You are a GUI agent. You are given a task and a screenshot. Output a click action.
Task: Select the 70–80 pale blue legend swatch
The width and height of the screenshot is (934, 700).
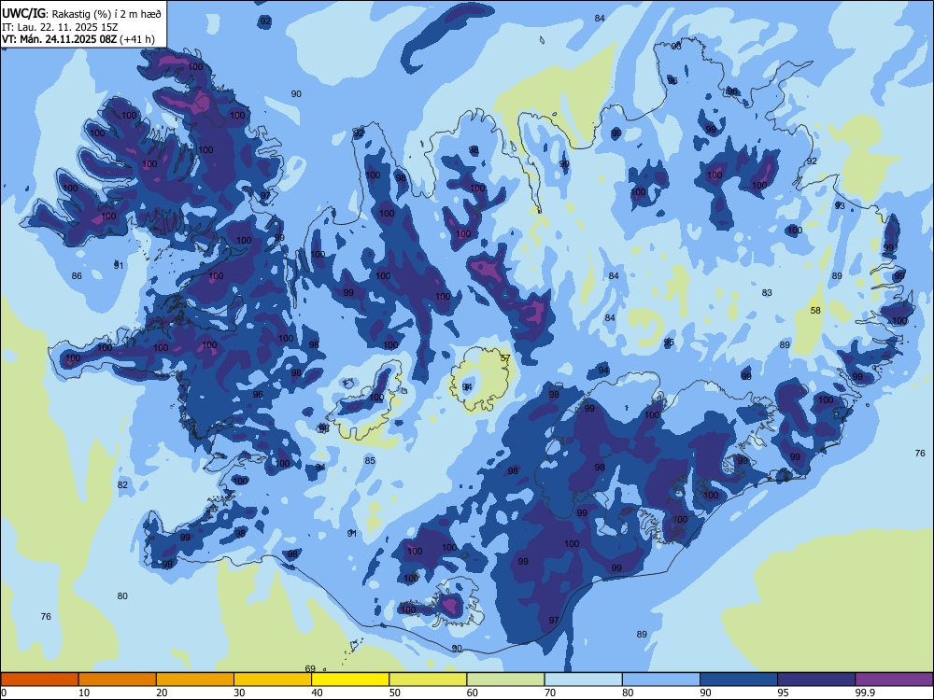point(583,679)
